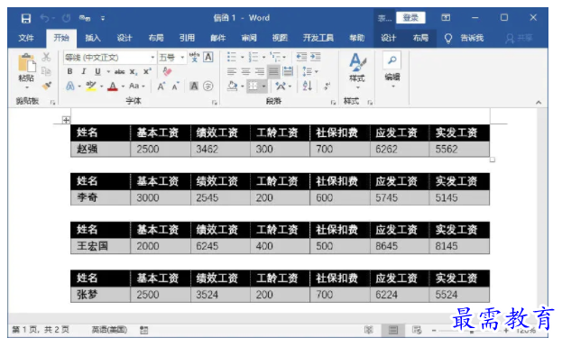The width and height of the screenshot is (562, 347).
Task: Undo the last action in title bar
Action: pos(44,18)
